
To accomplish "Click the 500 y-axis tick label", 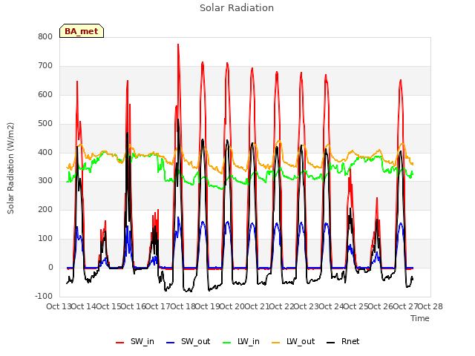I will click(x=45, y=124).
